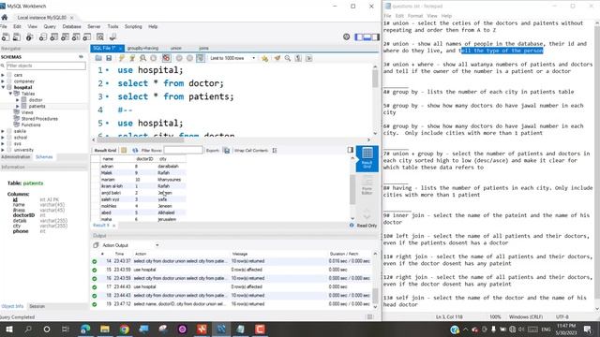Open the Database menu
The height and width of the screenshot is (337, 600).
pos(71,26)
